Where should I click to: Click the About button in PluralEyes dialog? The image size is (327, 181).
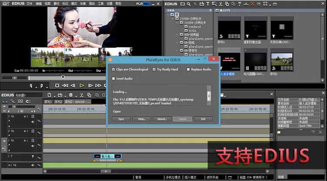point(162,119)
